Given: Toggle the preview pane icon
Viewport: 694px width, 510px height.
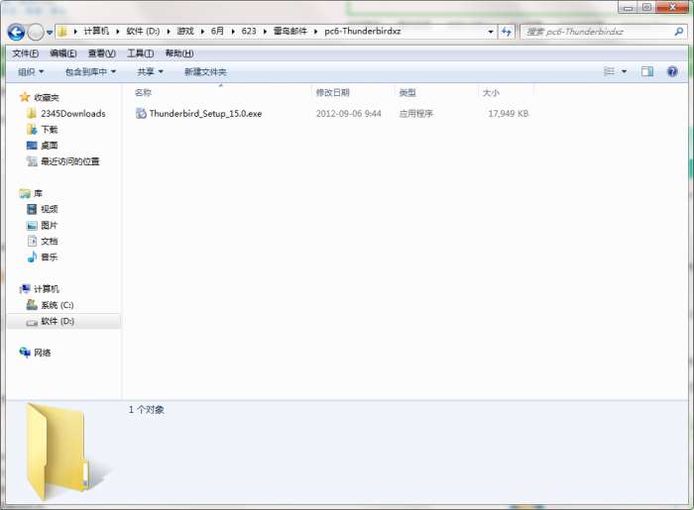Looking at the screenshot, I should tap(647, 71).
